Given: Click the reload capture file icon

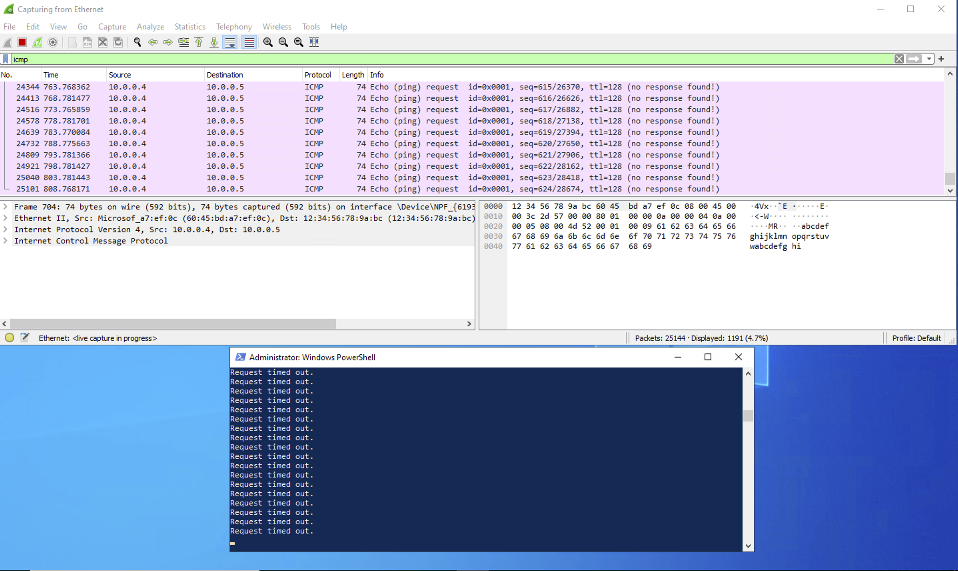Looking at the screenshot, I should point(118,42).
